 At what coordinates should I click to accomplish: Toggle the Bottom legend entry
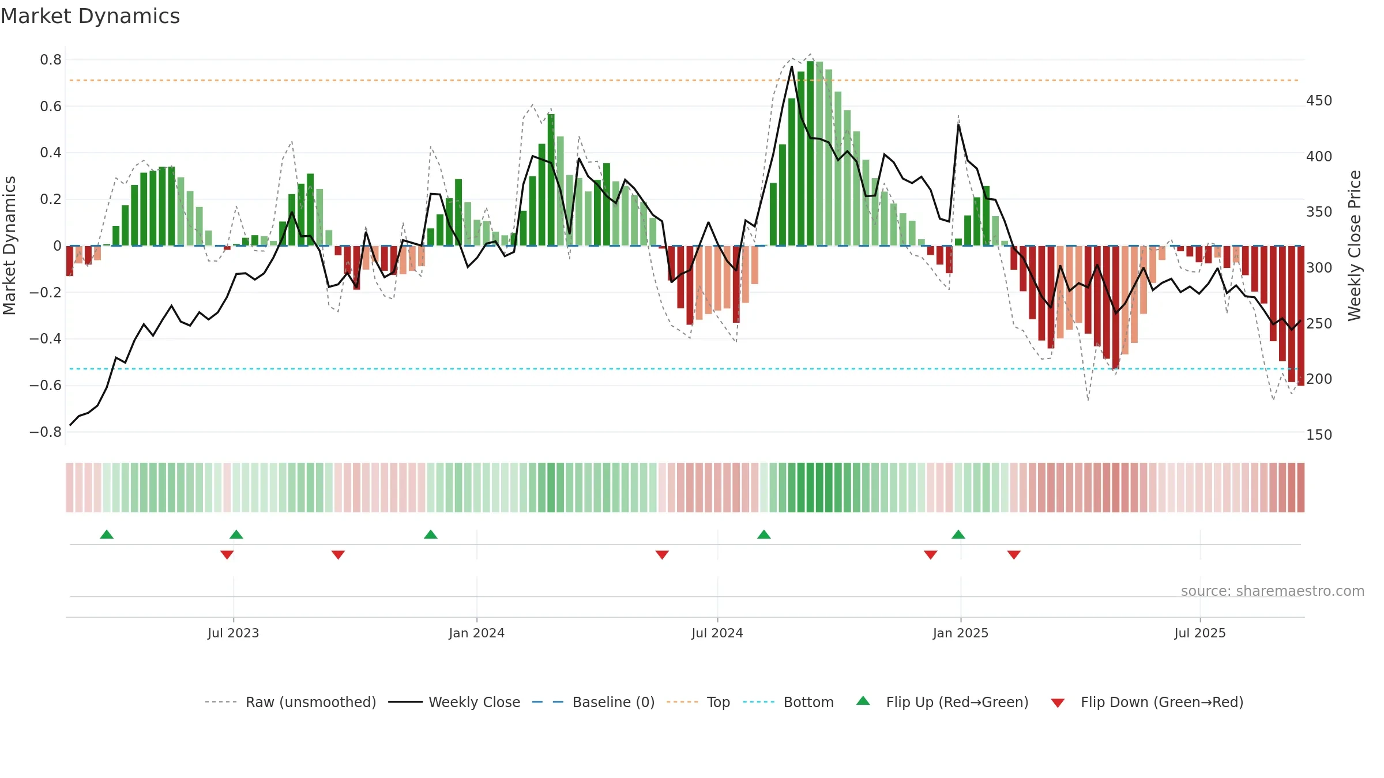[788, 702]
